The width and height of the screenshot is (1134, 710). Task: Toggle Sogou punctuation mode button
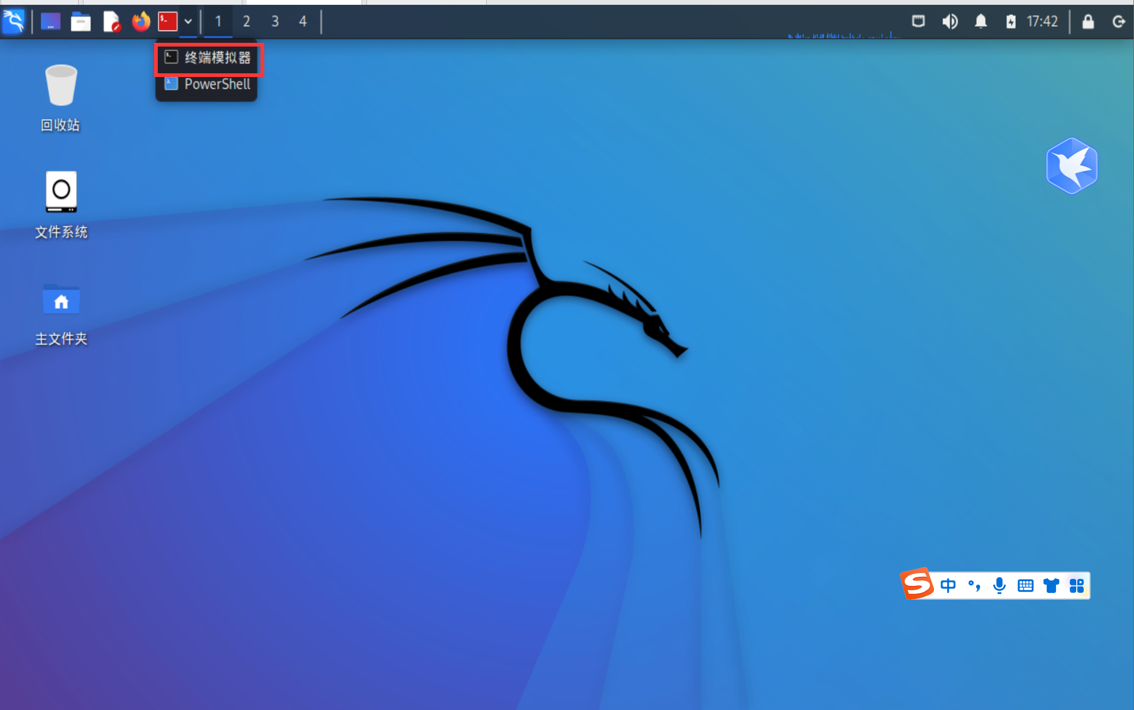pyautogui.click(x=974, y=585)
